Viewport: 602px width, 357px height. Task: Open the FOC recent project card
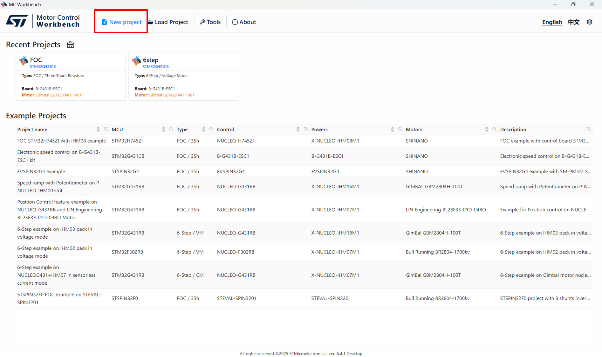pyautogui.click(x=71, y=76)
